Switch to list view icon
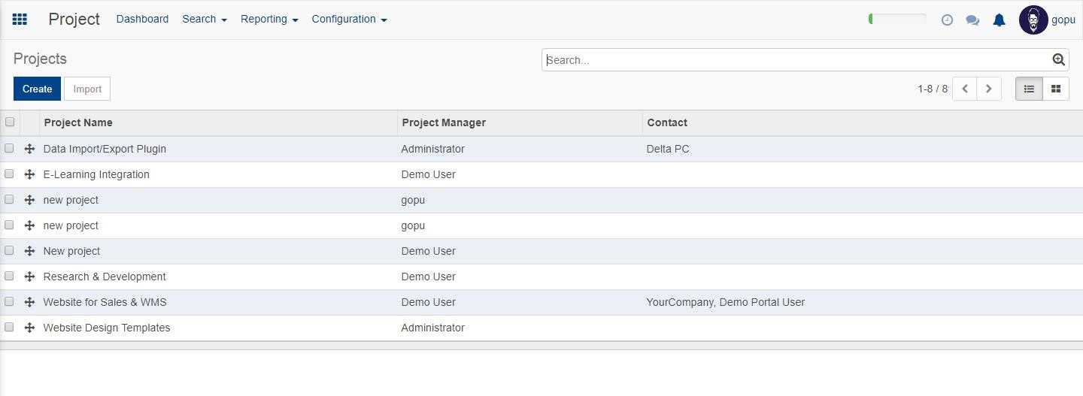The width and height of the screenshot is (1083, 396). pyautogui.click(x=1029, y=89)
